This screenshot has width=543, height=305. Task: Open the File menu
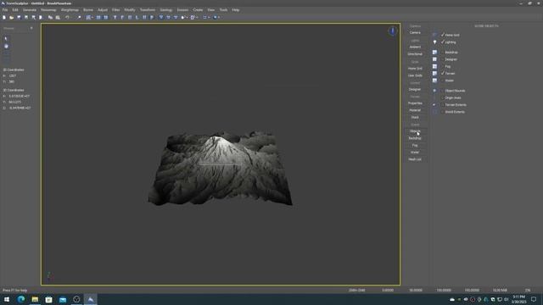[x=5, y=10]
